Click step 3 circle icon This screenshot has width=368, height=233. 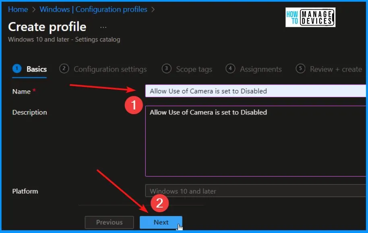[166, 69]
